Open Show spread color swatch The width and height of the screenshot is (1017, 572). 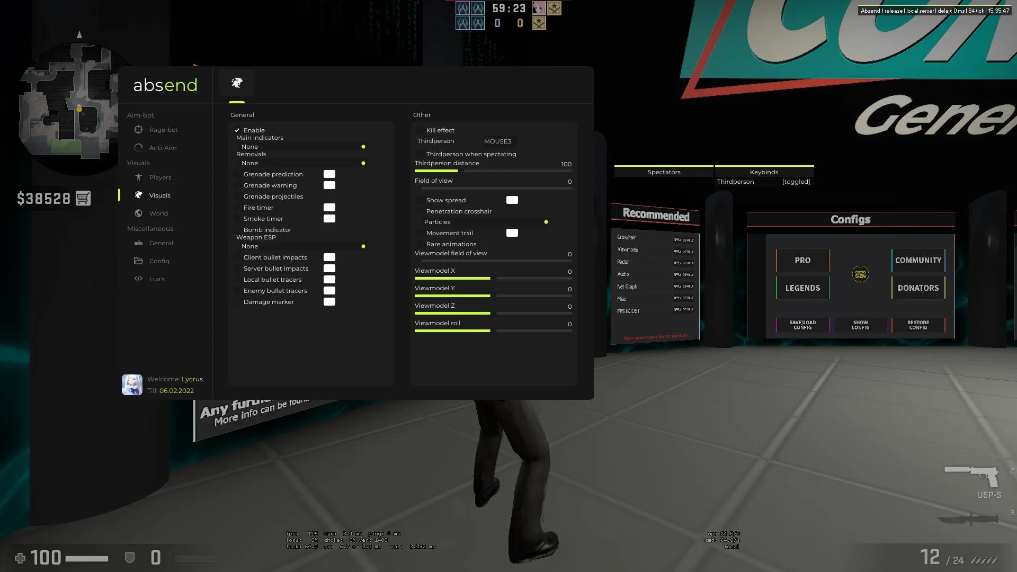pos(512,200)
